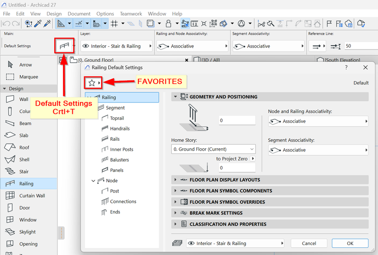Click the Suspend Groups lock icon

[x=169, y=24]
